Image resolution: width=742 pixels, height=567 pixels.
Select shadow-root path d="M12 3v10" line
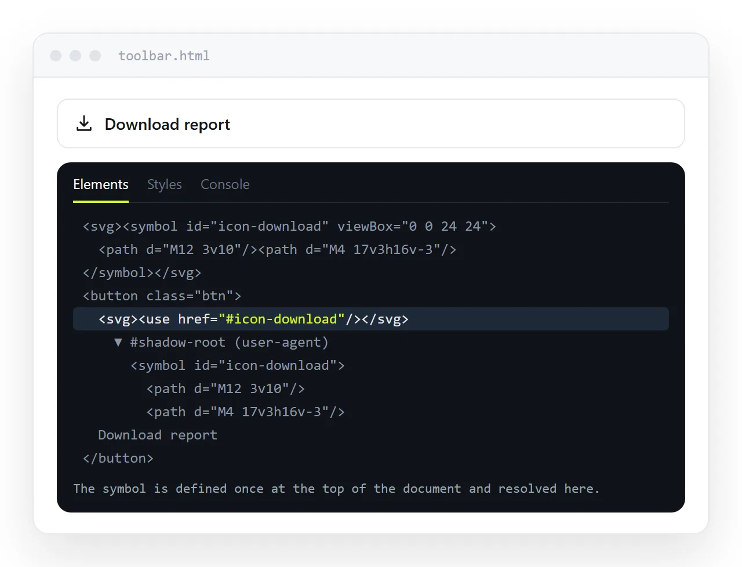pos(225,388)
